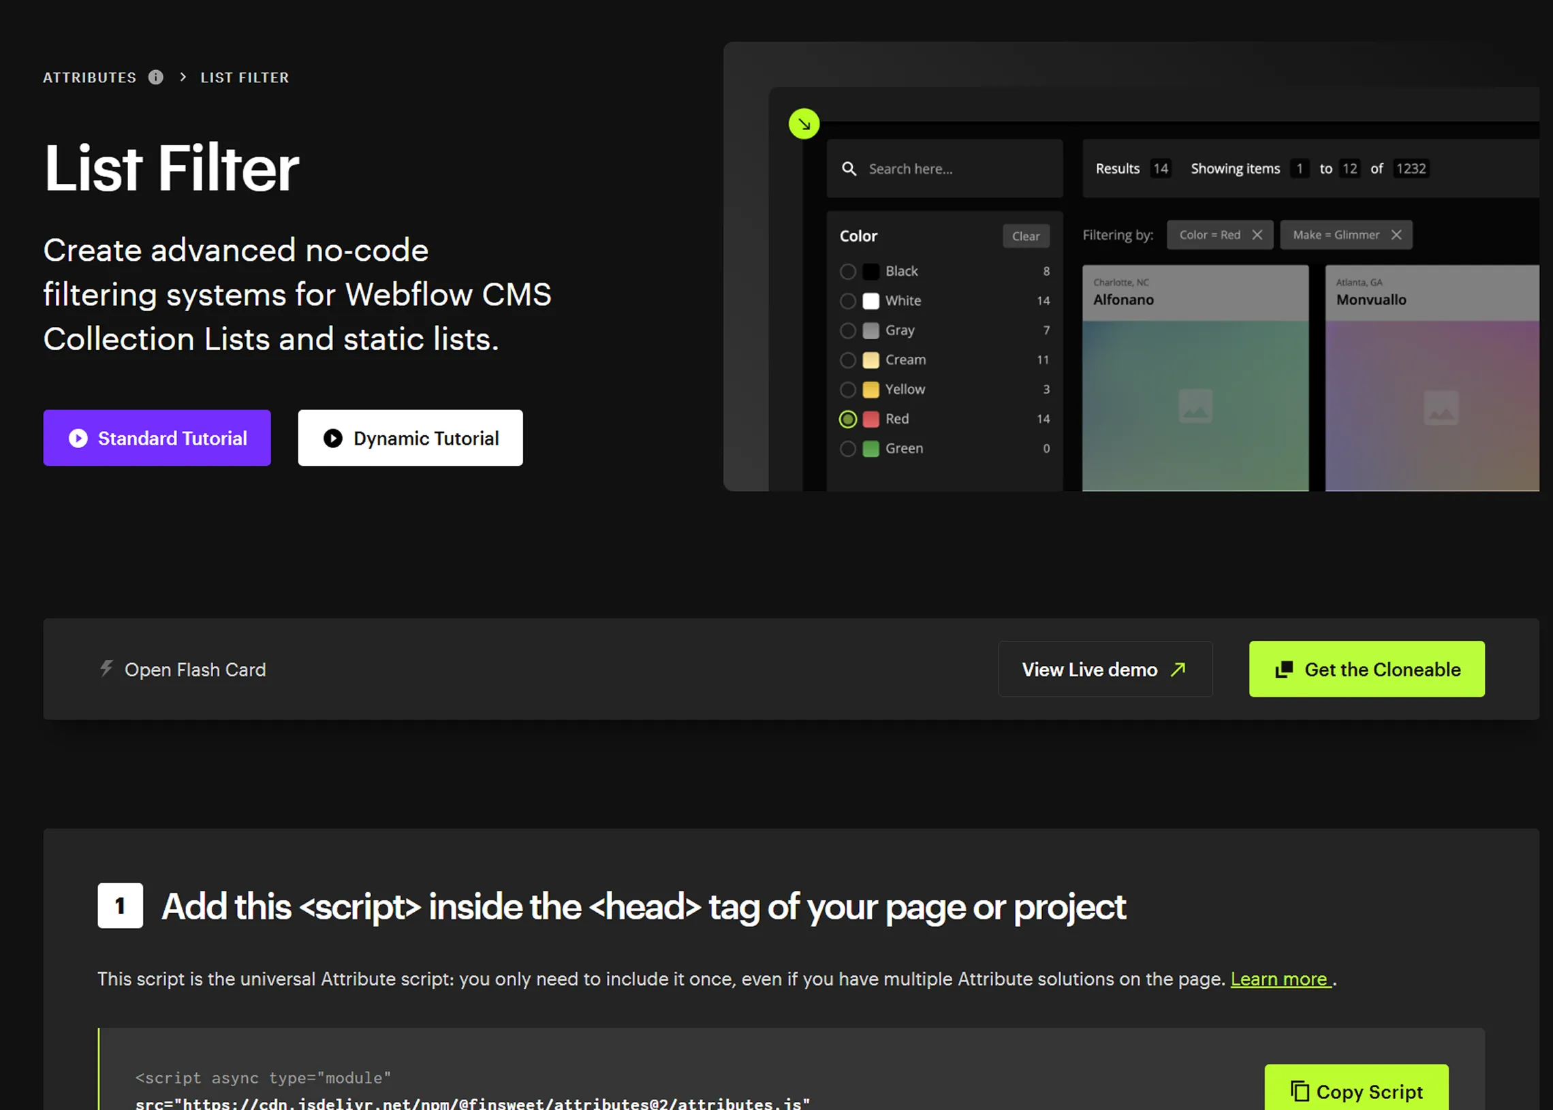Click the breadcrumb chevron after Attributes
Screen dimensions: 1553x1110
[183, 77]
